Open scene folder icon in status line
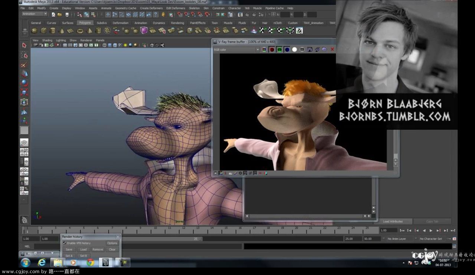 coord(60,14)
